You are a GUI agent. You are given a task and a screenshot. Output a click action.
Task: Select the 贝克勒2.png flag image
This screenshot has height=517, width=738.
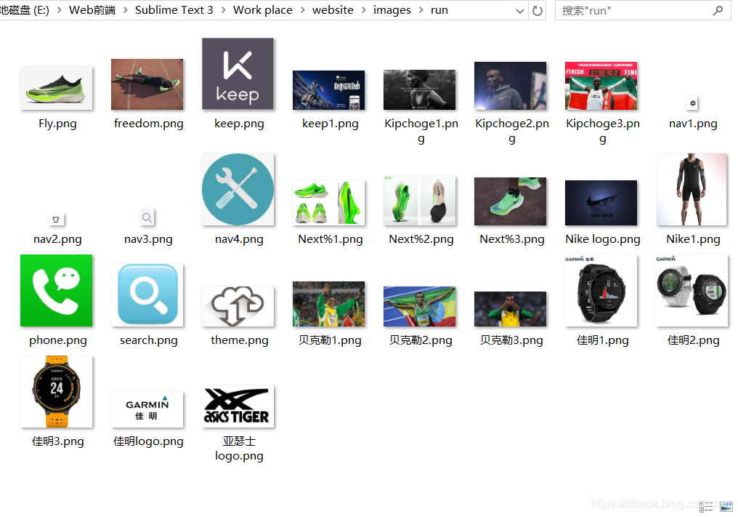coord(419,306)
